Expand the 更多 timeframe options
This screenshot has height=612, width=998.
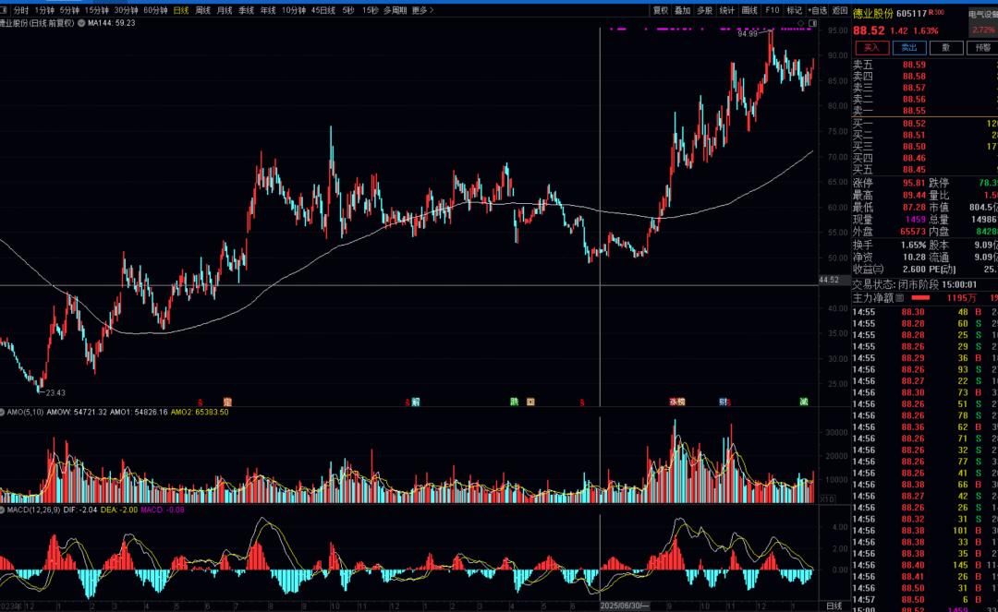pos(421,10)
